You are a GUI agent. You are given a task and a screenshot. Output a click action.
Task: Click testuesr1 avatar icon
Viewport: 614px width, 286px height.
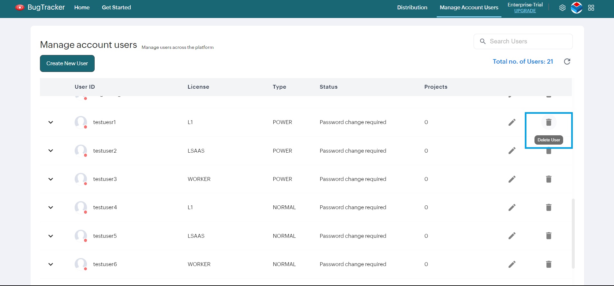tap(81, 122)
